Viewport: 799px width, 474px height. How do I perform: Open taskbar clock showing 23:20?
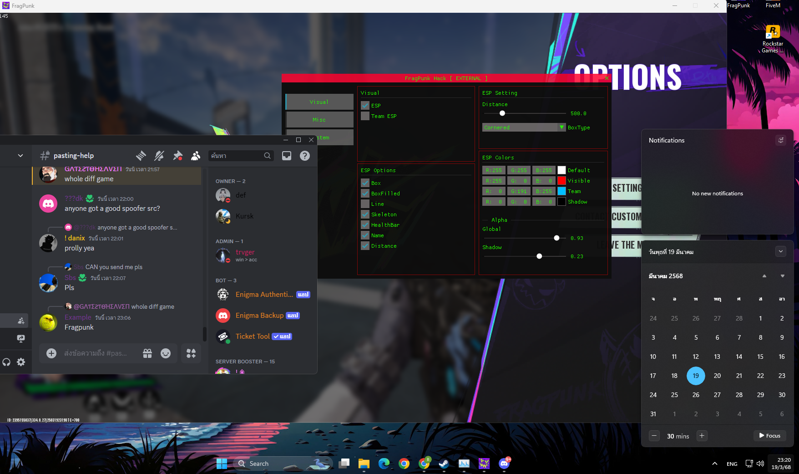point(781,464)
